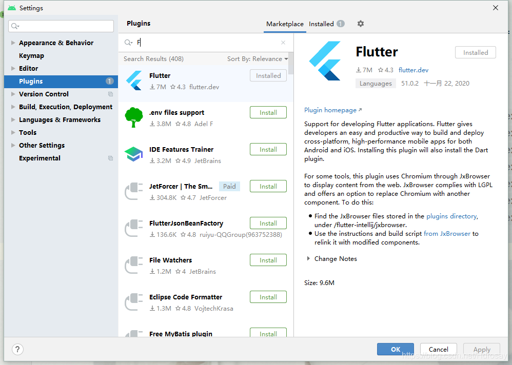Click the search magnifier in plugin search
This screenshot has width=512, height=365.
[128, 43]
